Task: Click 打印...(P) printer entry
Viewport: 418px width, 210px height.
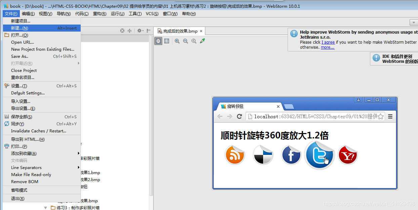Action: (42, 146)
